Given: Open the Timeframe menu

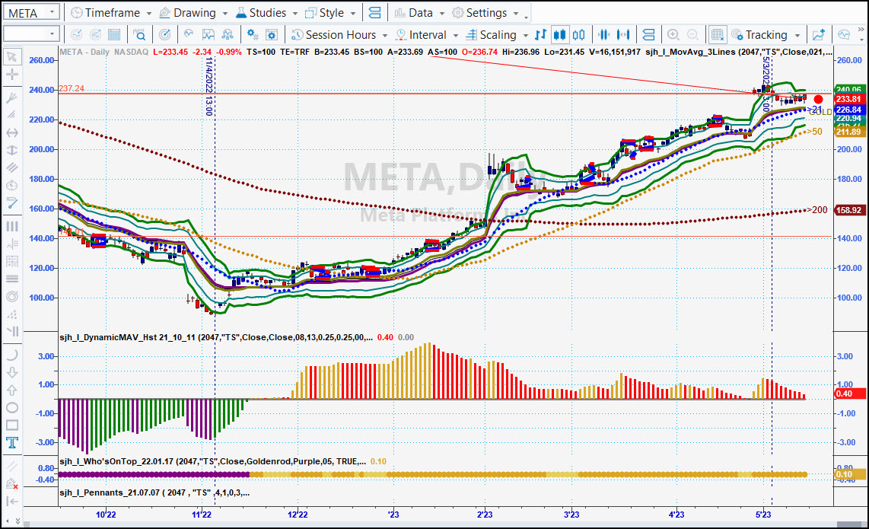Looking at the screenshot, I should (x=111, y=13).
